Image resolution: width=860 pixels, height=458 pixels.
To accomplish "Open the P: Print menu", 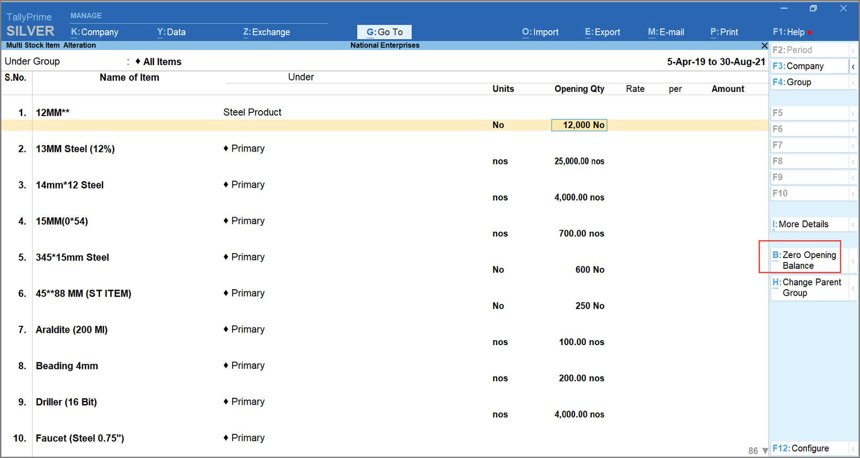I will (724, 32).
